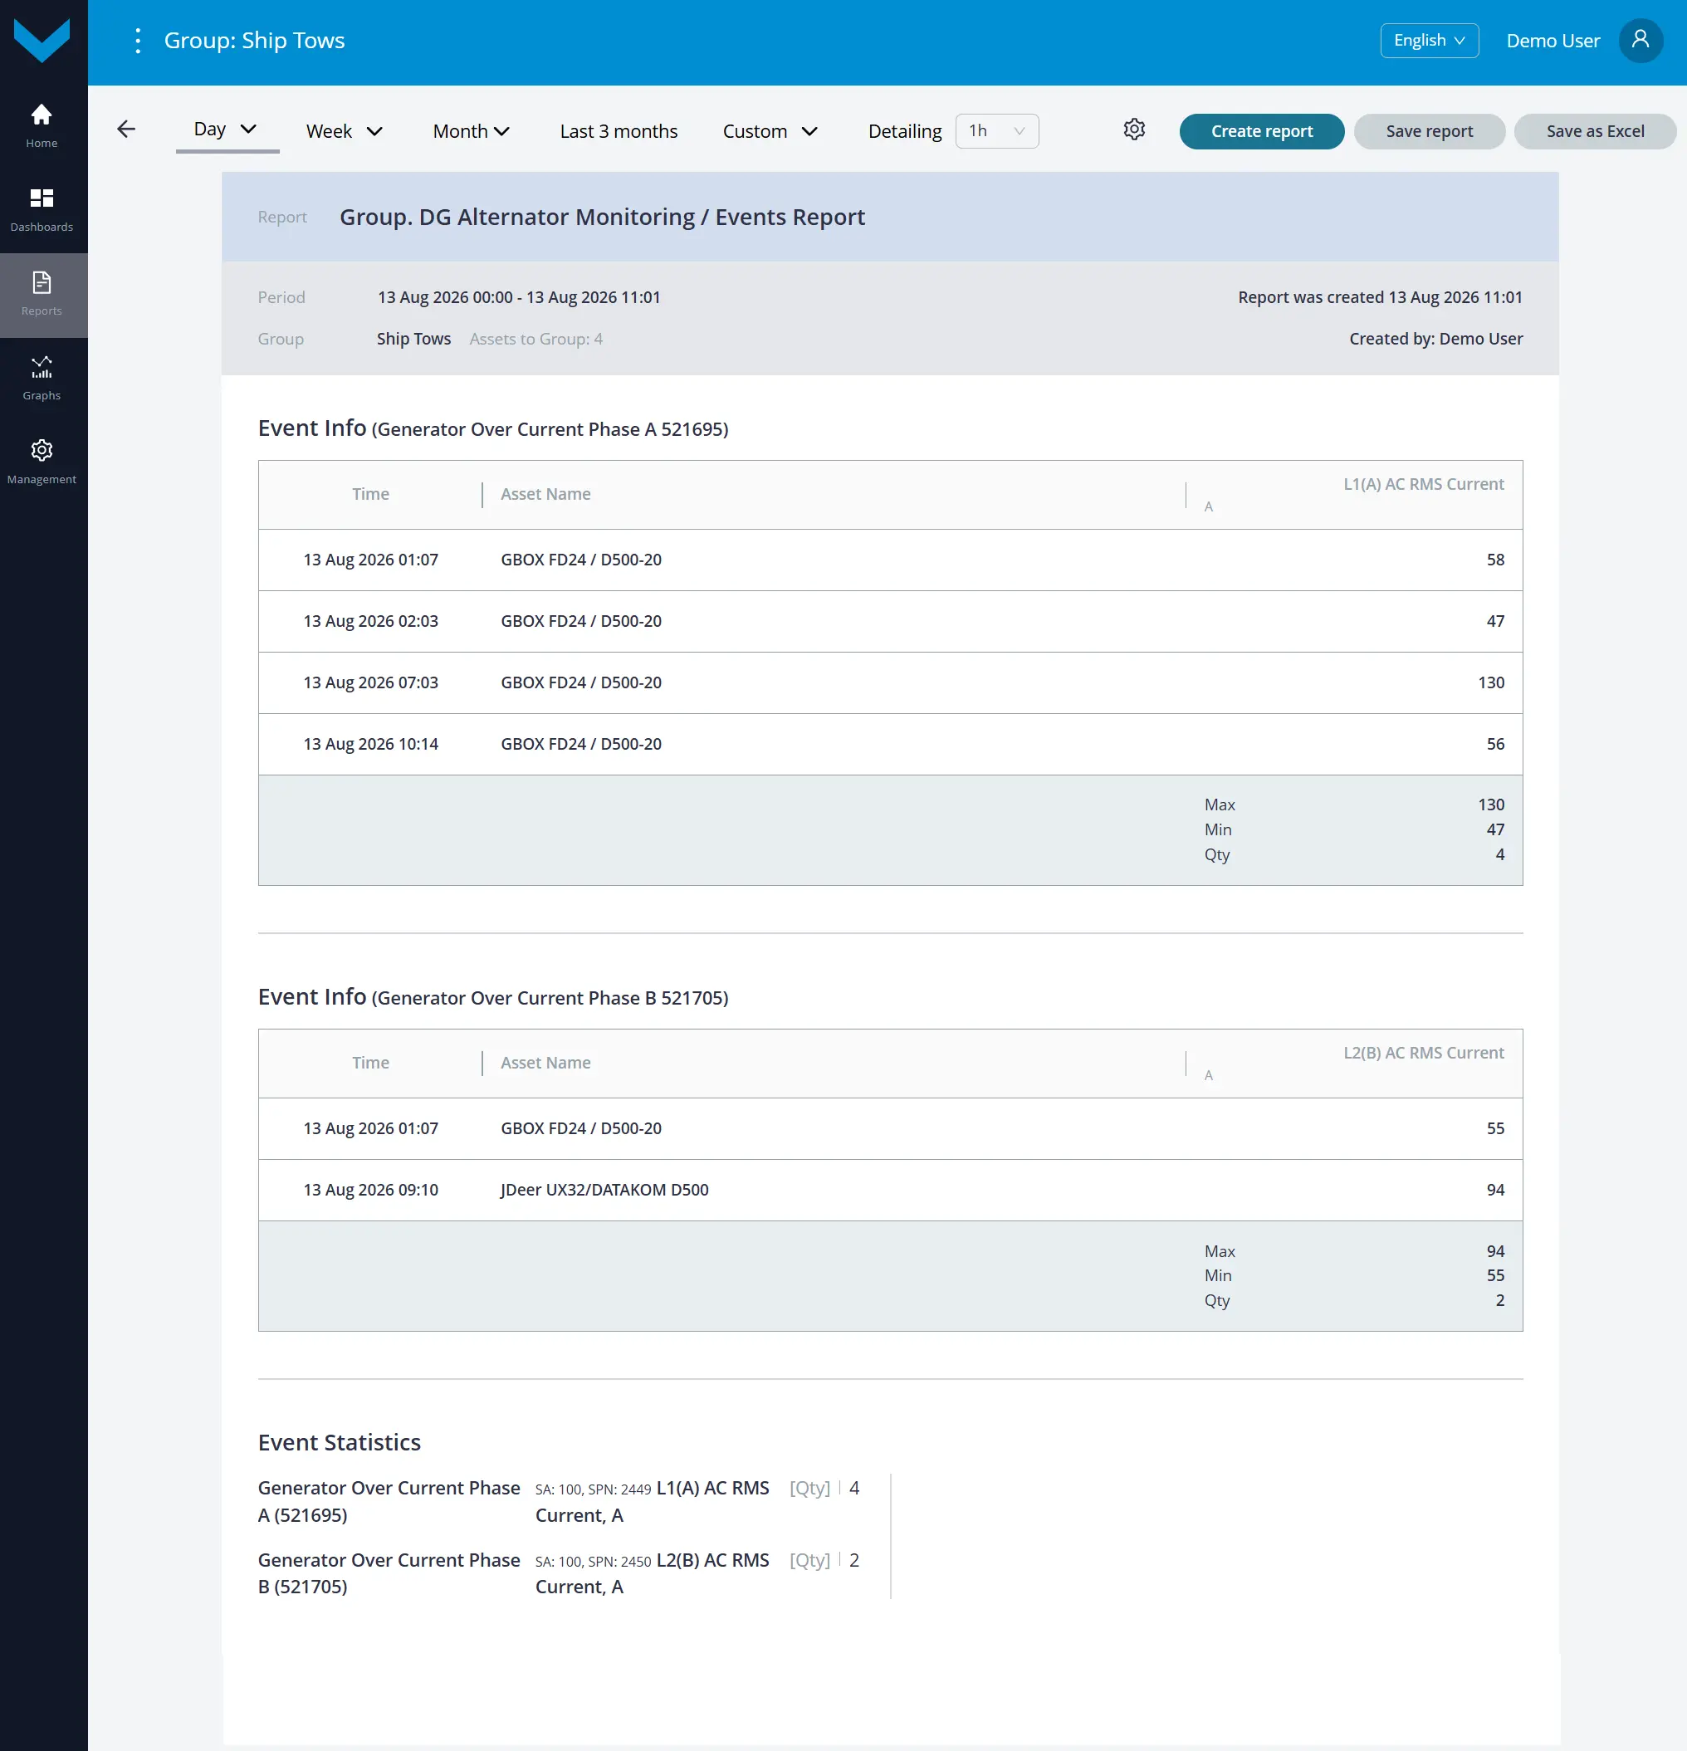The width and height of the screenshot is (1687, 1751).
Task: Click the Demo User avatar icon
Action: [x=1641, y=40]
